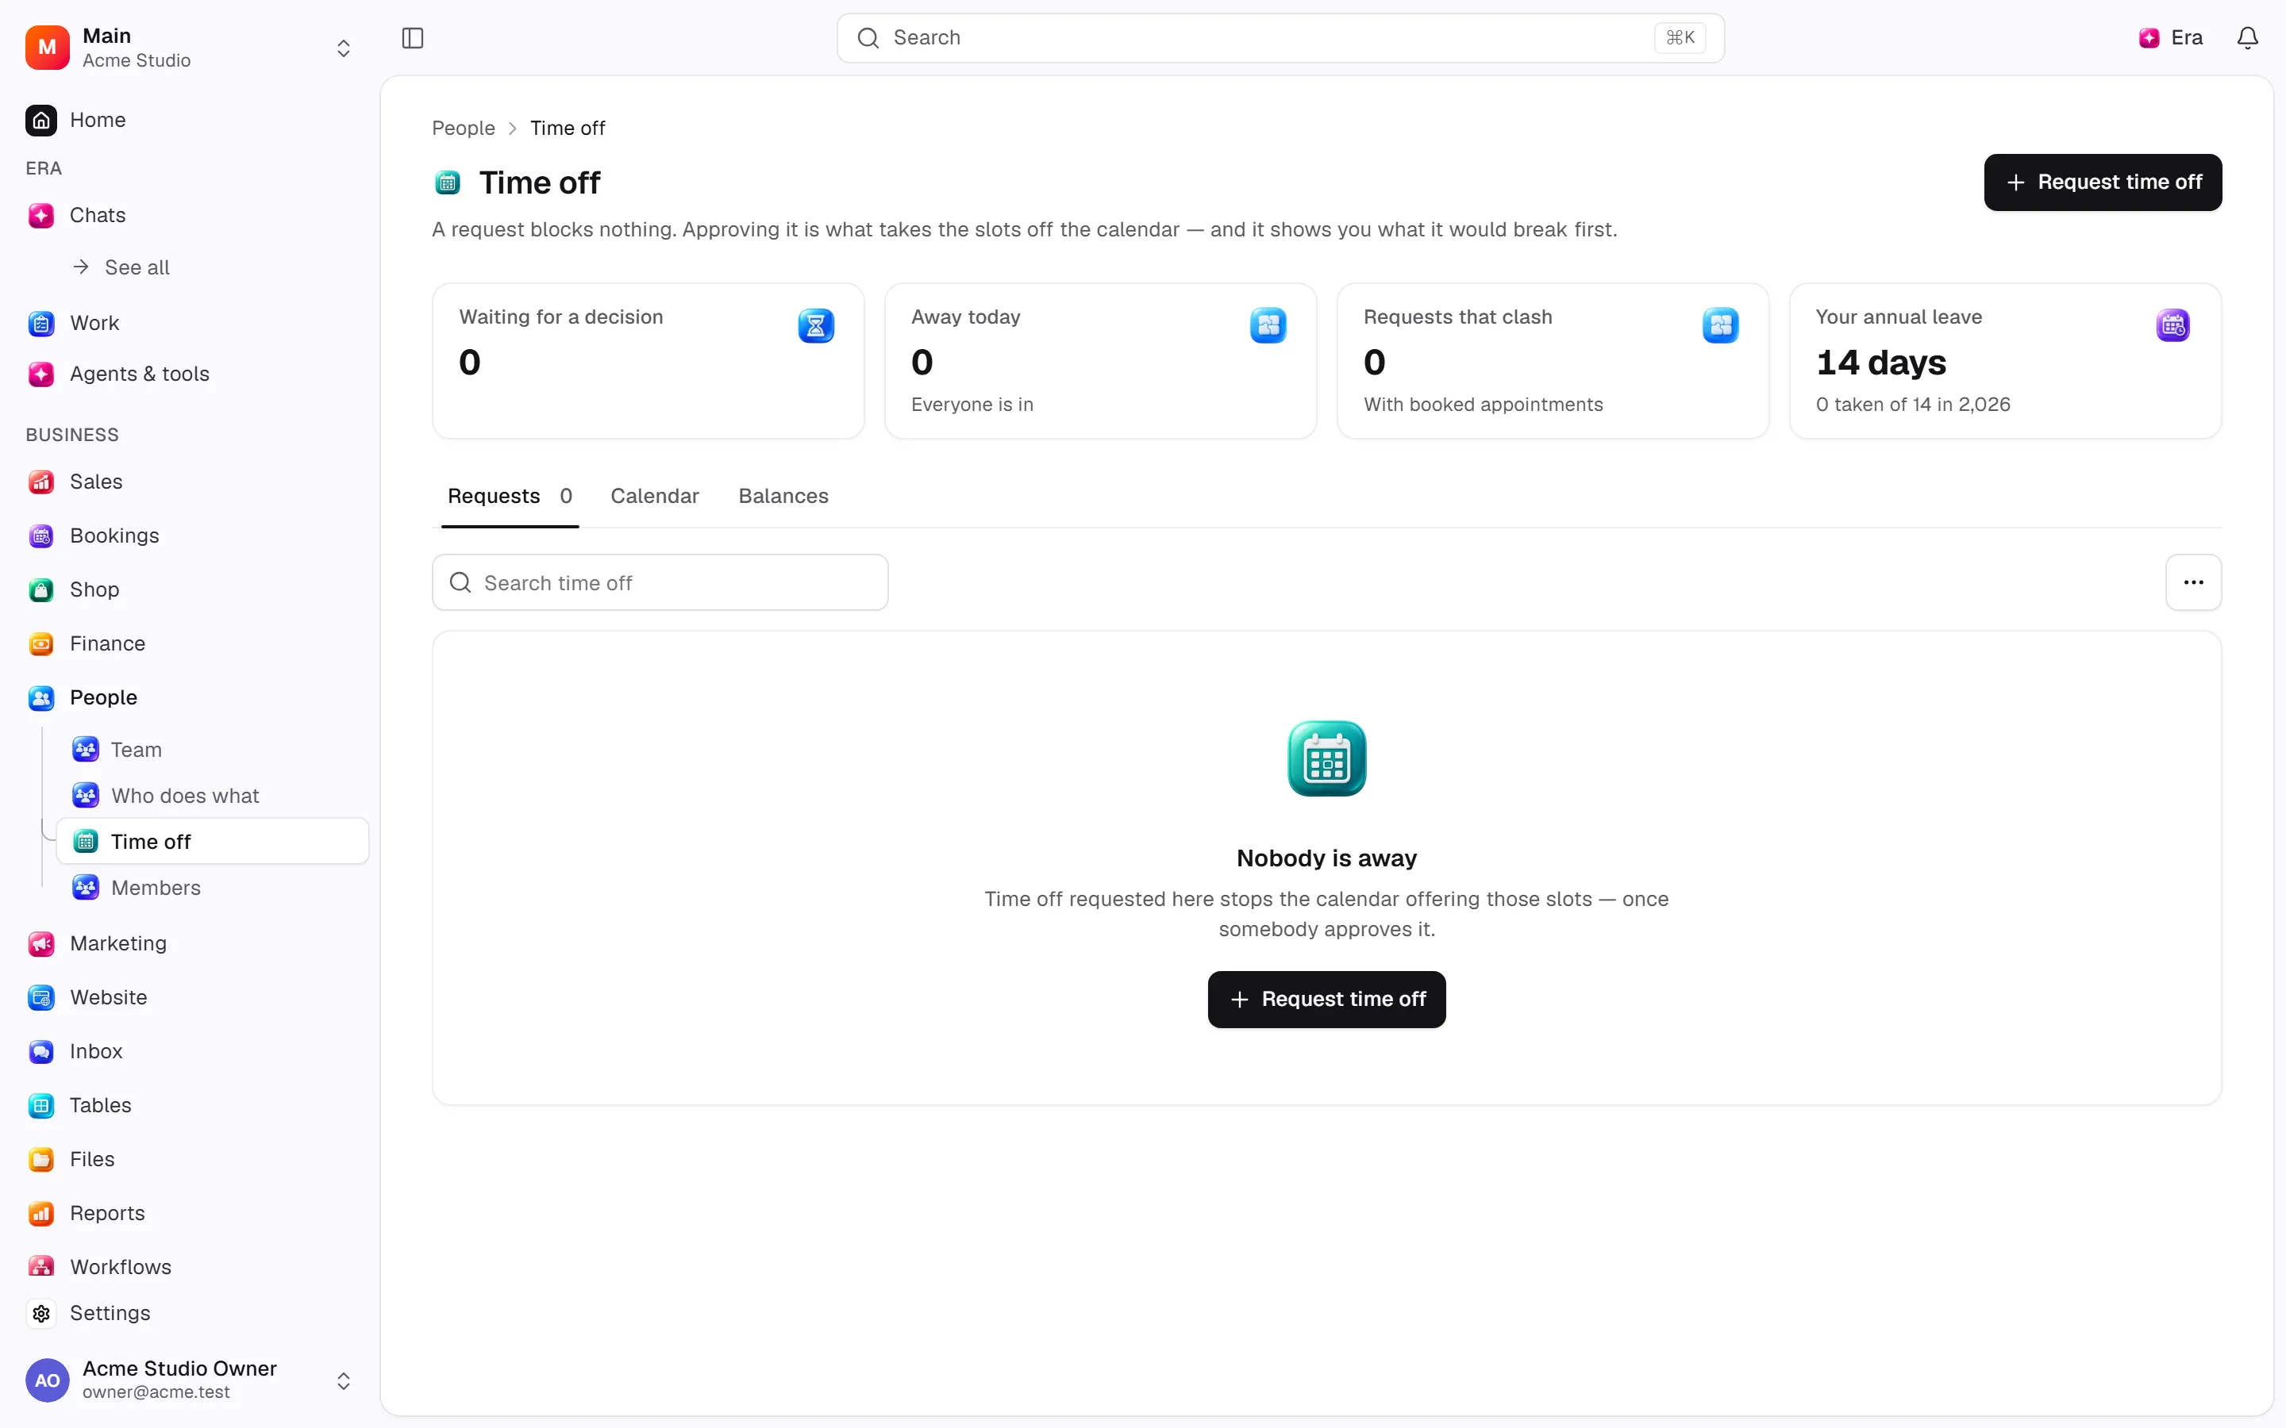
Task: Click the Requests that clash card
Action: (x=1552, y=361)
